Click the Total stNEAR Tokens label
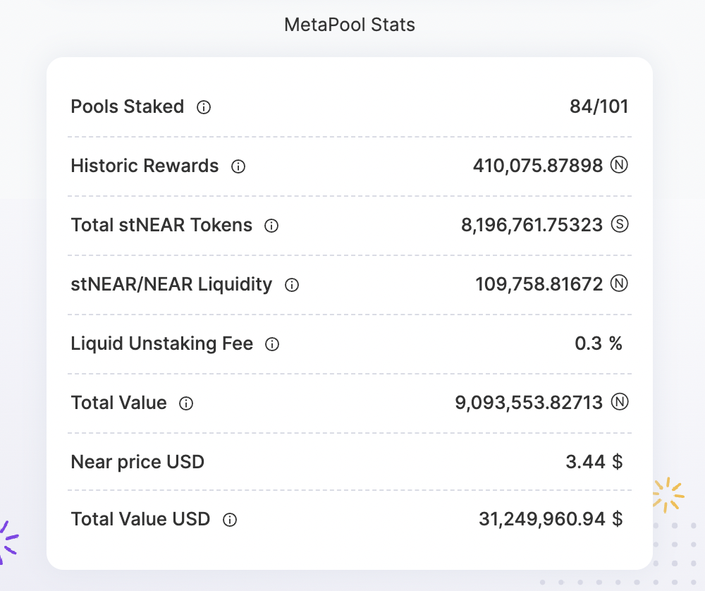The width and height of the screenshot is (705, 591). click(162, 225)
